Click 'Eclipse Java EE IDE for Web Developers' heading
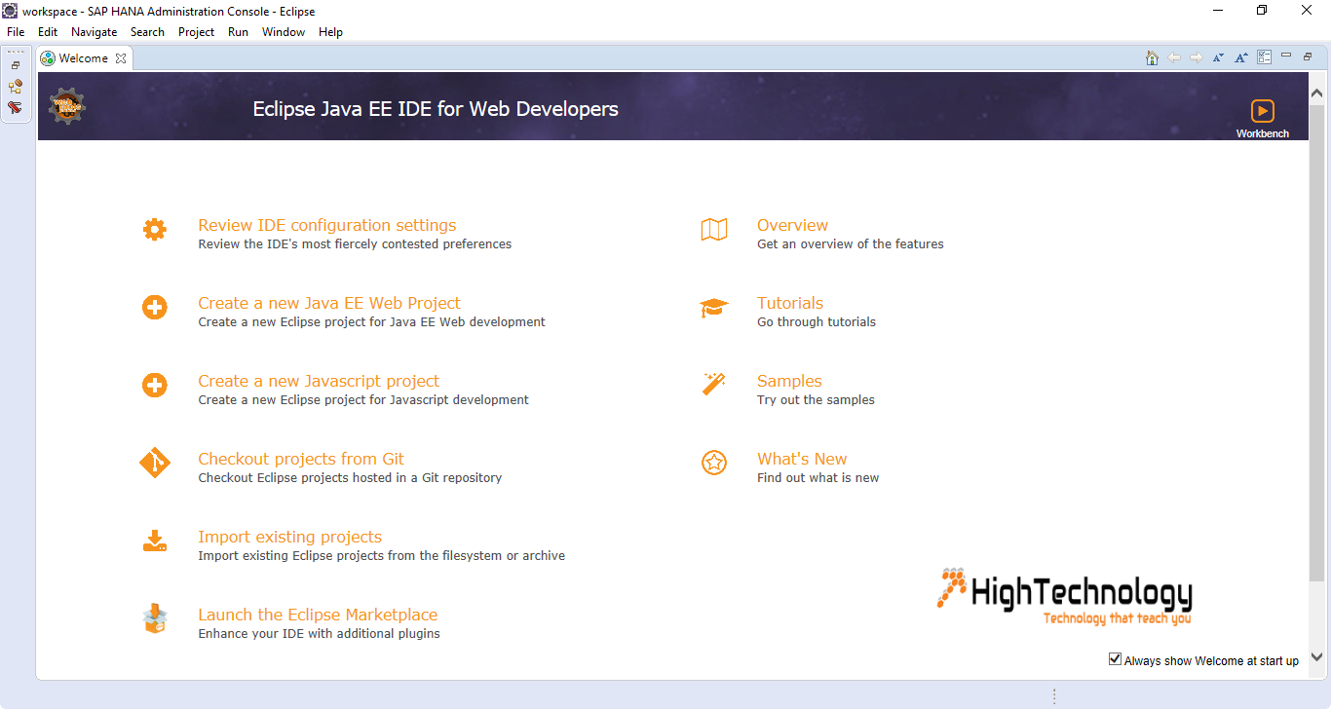1331x709 pixels. tap(436, 109)
